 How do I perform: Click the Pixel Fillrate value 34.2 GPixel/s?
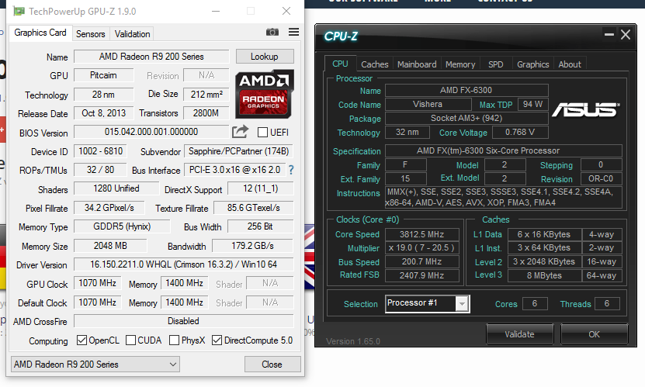pos(109,208)
